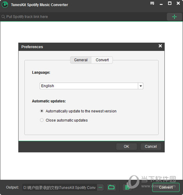The height and width of the screenshot is (195, 183).
Task: Browse output path with three-dots button
Action: pos(100,188)
